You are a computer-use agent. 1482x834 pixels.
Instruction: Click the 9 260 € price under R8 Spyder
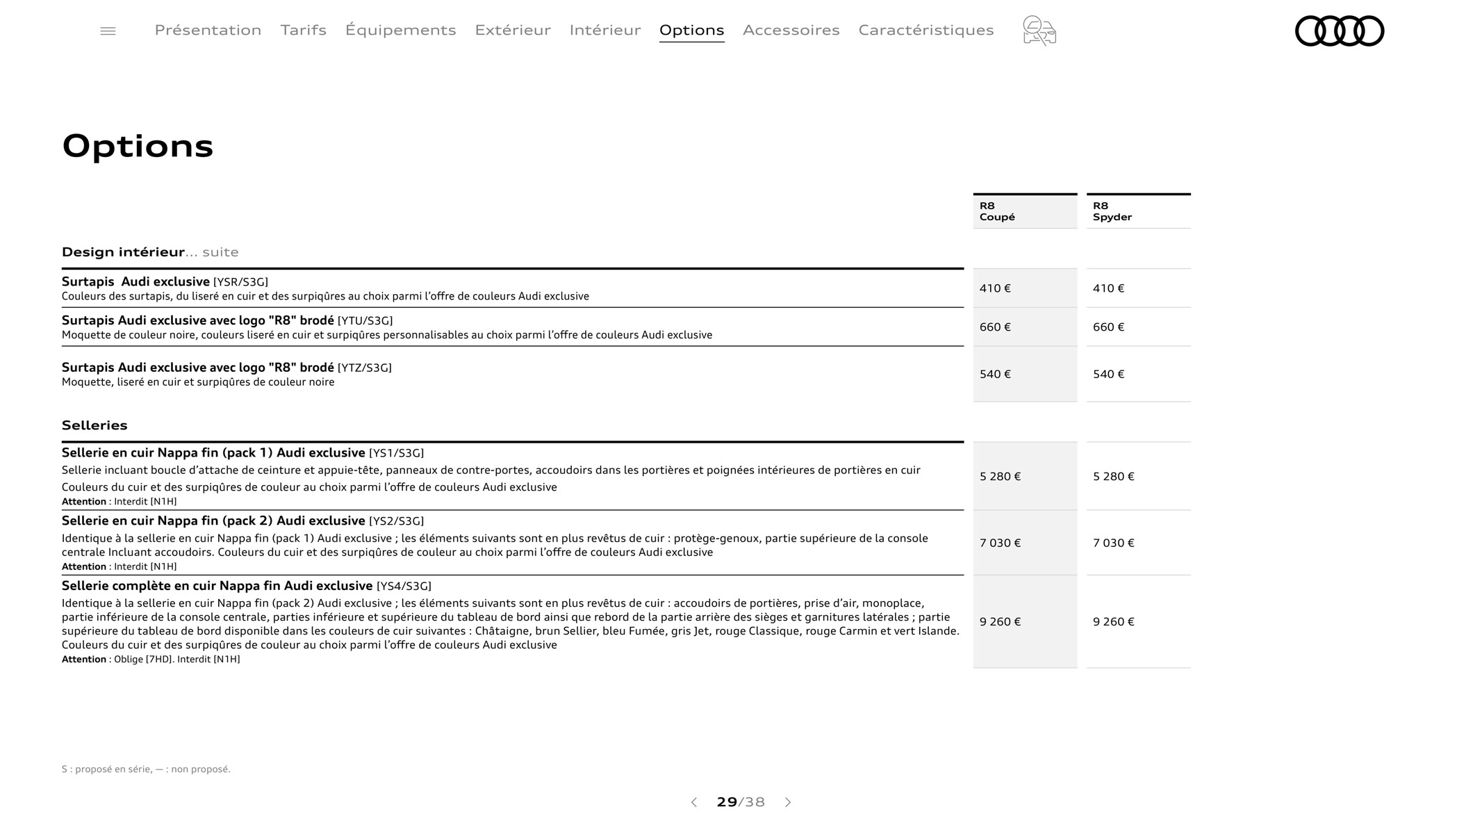click(x=1113, y=622)
